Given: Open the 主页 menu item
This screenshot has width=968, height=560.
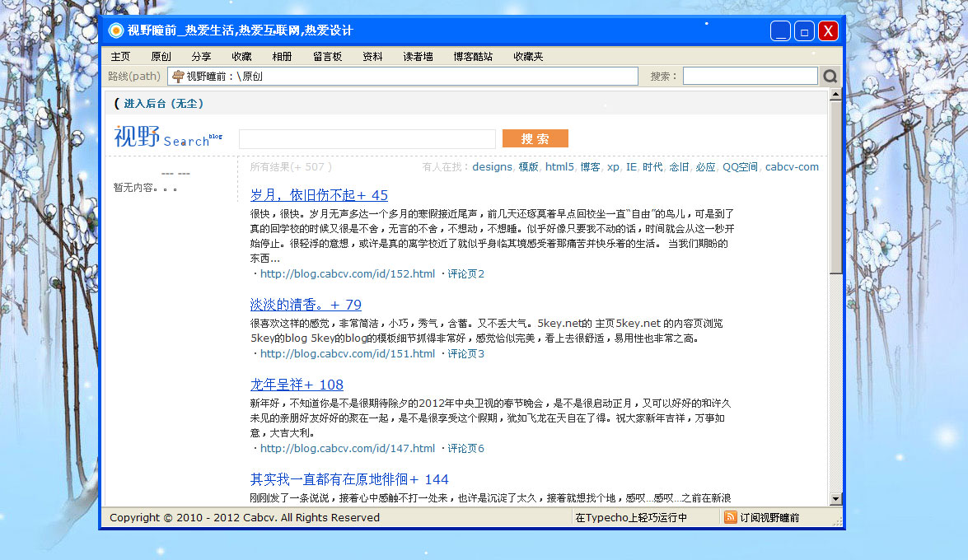Looking at the screenshot, I should point(120,56).
